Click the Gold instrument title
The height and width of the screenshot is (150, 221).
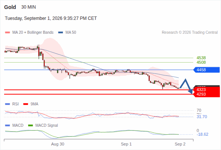click(10, 7)
